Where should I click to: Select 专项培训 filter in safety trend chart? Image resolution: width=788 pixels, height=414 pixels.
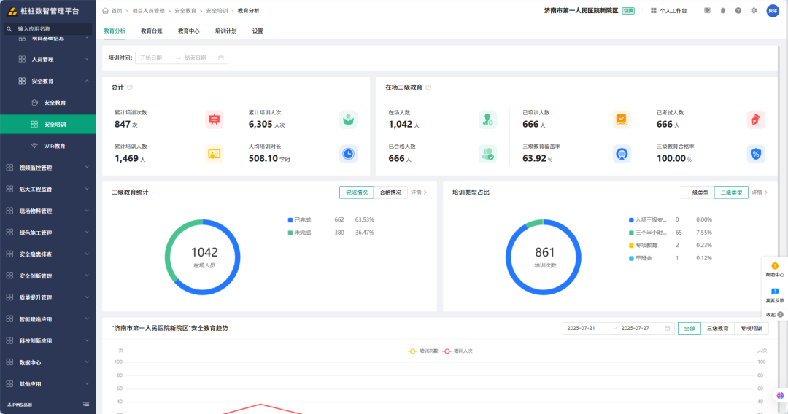tap(752, 328)
